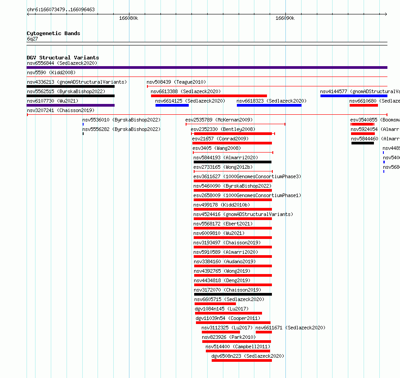The image size is (400, 378).
Task: Open nsv6613388 (Sedlazeck2020) variant label
Action: pos(186,91)
